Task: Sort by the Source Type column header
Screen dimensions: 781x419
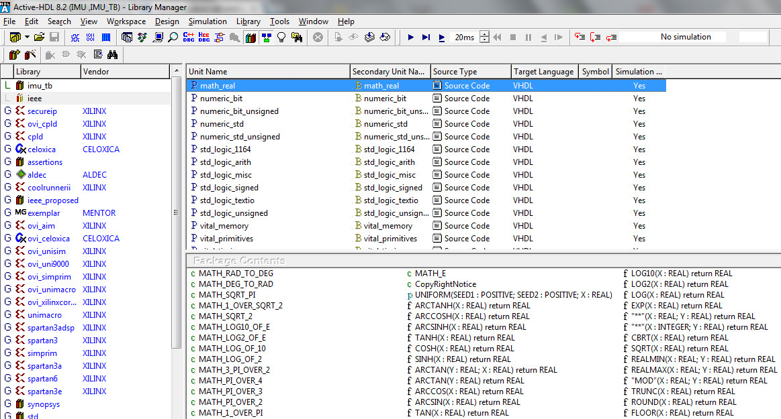Action: pos(471,72)
